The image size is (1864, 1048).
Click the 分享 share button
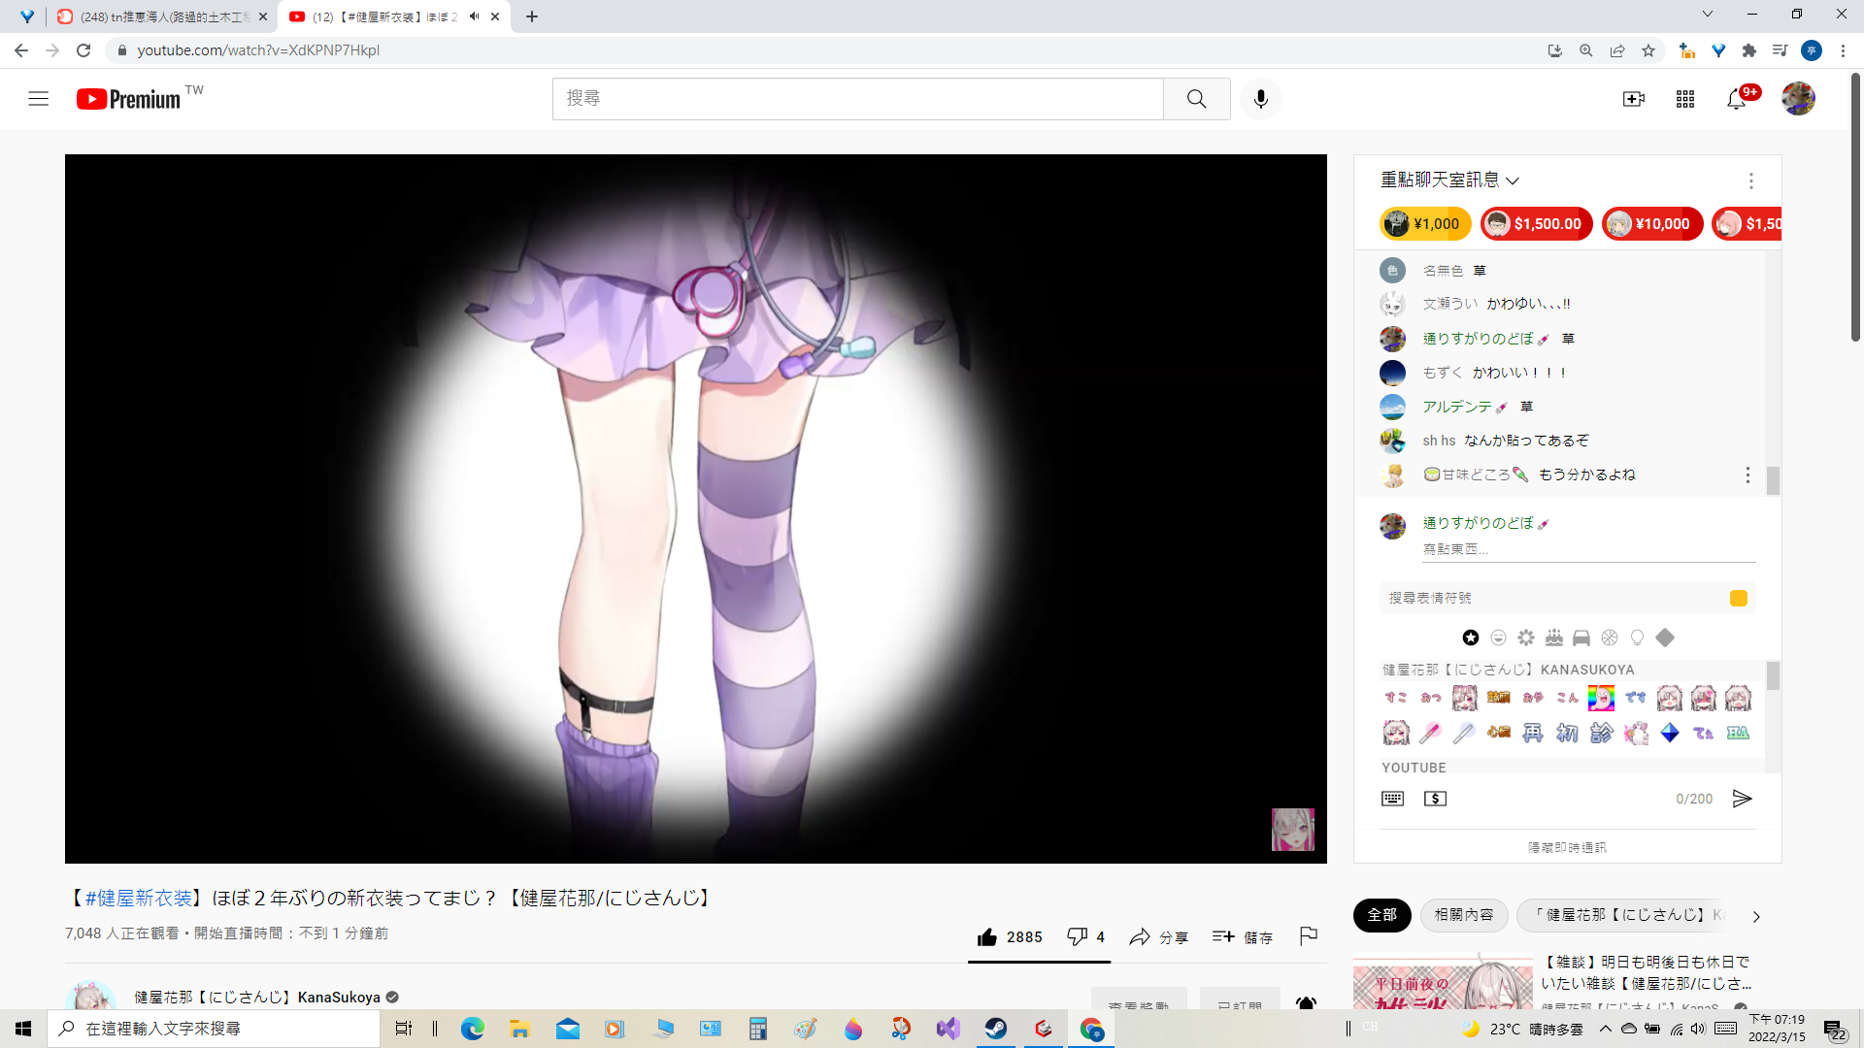(1158, 936)
